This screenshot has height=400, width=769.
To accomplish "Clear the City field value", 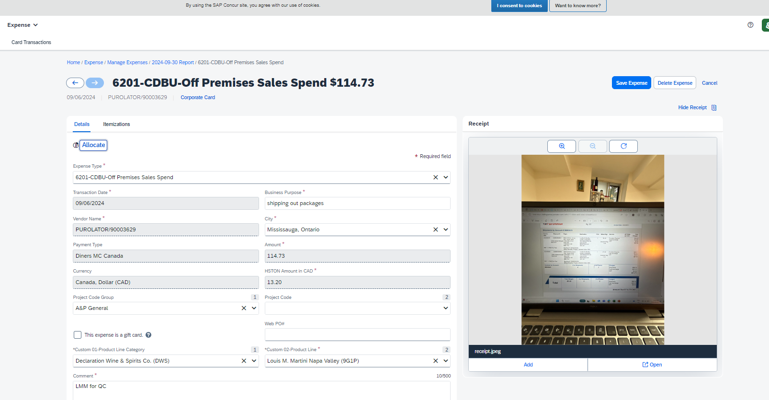I will (435, 229).
